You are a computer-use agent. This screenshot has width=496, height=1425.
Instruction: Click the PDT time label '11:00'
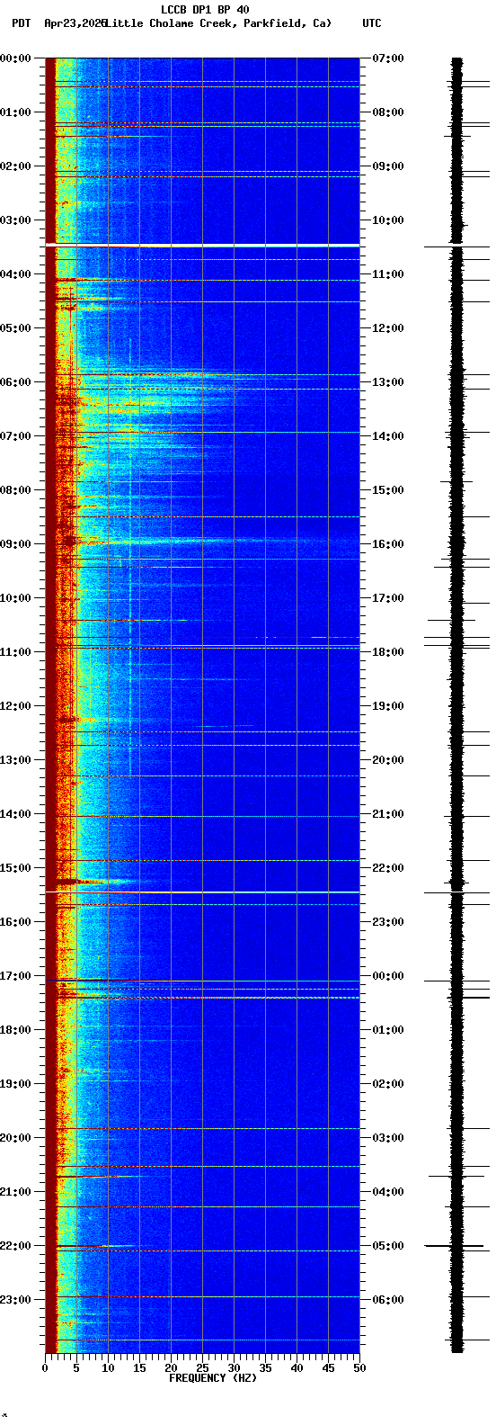click(x=16, y=652)
